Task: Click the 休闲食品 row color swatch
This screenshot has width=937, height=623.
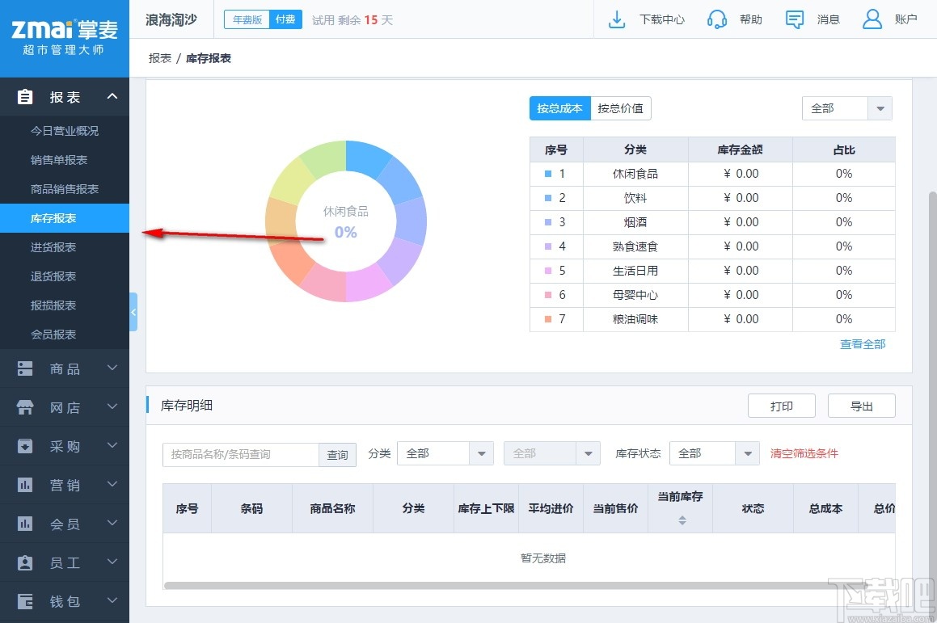Action: click(548, 174)
